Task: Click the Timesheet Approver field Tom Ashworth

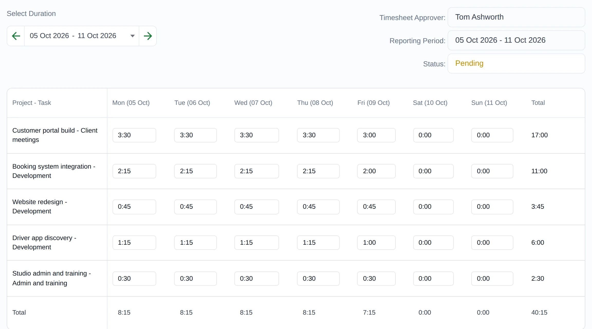Action: pos(516,17)
